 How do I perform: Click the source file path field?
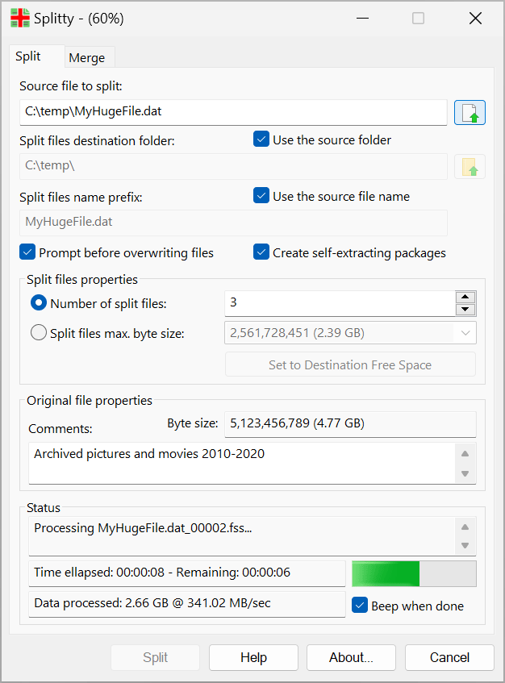click(x=233, y=112)
